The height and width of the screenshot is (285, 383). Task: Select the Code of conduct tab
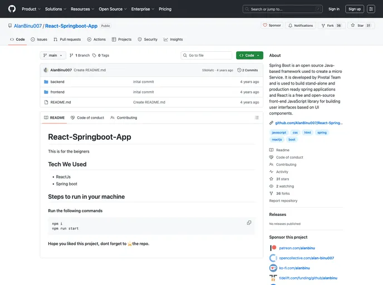pos(87,117)
